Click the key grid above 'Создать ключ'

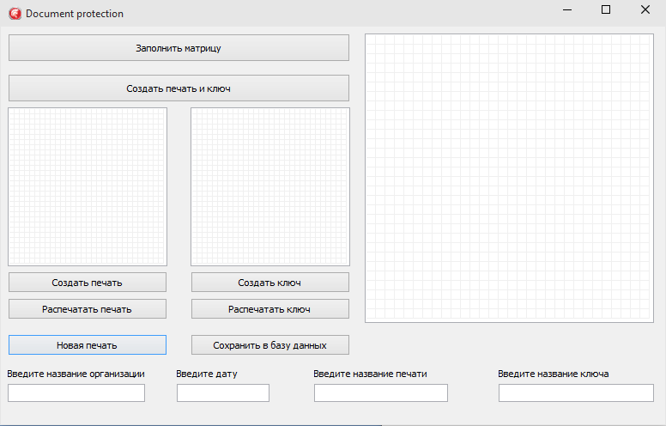pos(270,186)
